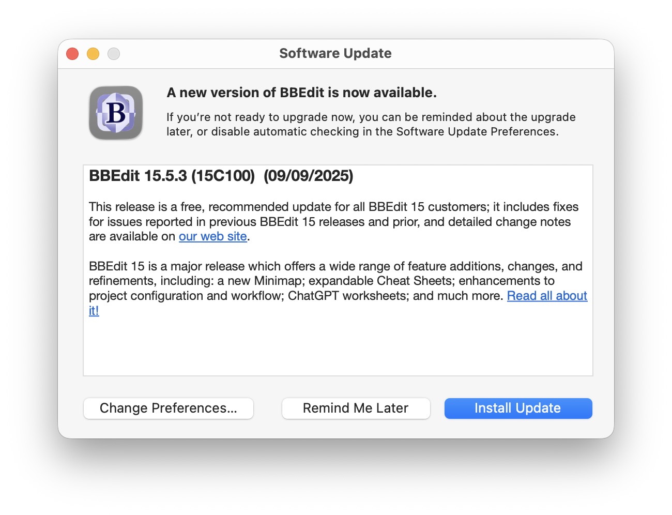Image resolution: width=672 pixels, height=515 pixels.
Task: Open the "Read all about it!" link
Action: (x=547, y=296)
